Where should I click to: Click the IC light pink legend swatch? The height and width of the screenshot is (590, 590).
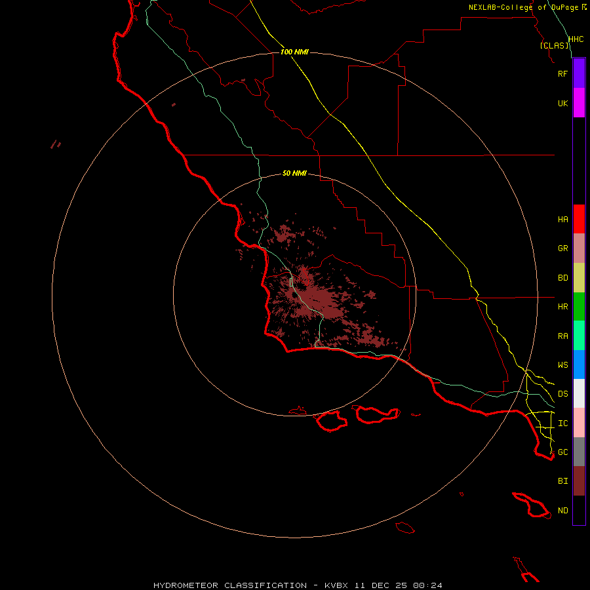(579, 423)
